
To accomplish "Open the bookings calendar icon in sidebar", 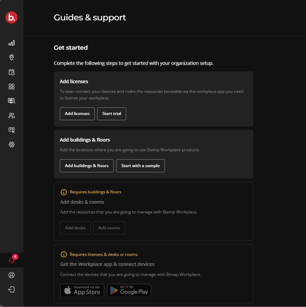I will click(11, 72).
